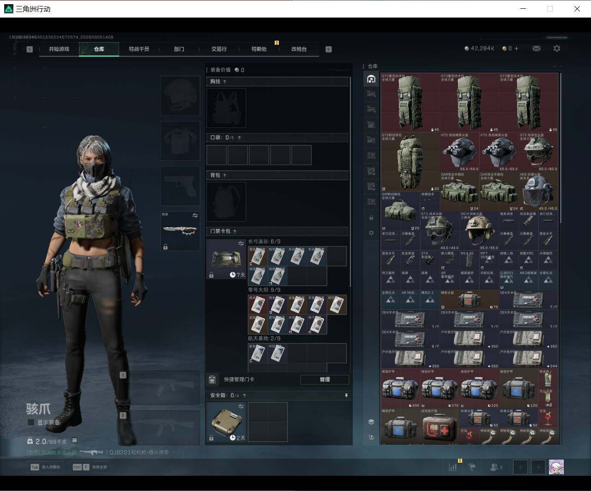
Task: Open warehouse sidebar gear settings icon
Action: click(x=371, y=233)
